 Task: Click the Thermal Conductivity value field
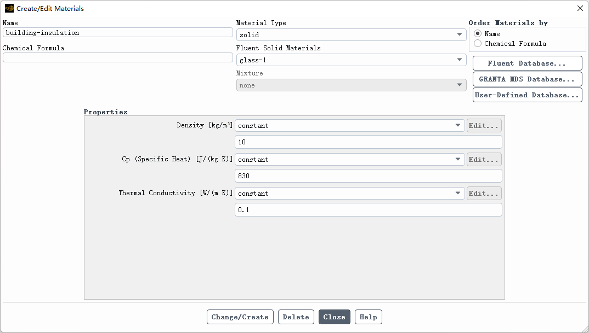368,210
